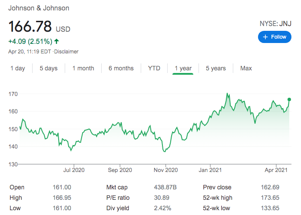
Task: Click the Jan 2021 axis label
Action: 211,170
